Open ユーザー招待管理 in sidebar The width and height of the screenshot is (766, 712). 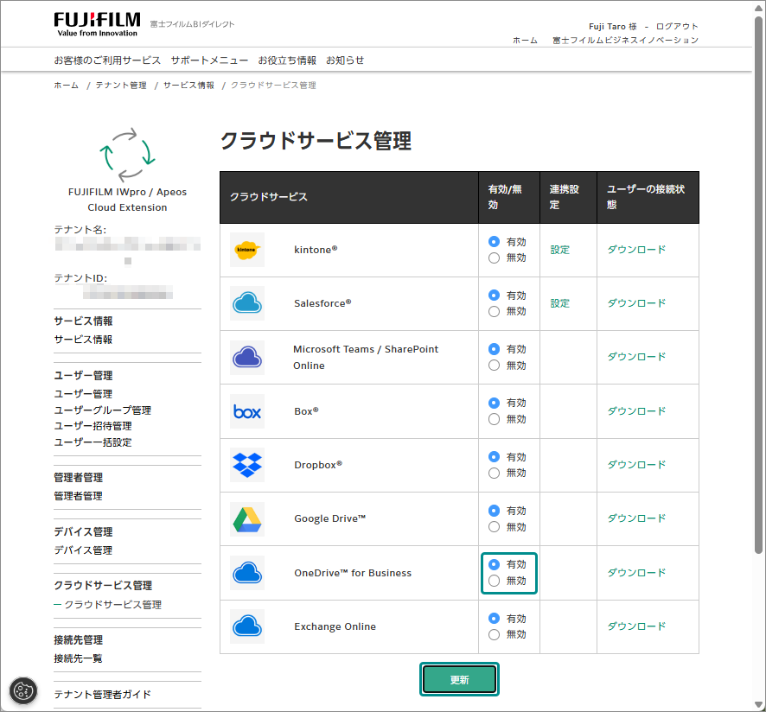93,426
